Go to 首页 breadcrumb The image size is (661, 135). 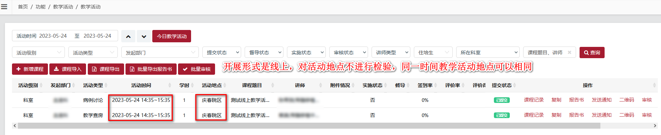point(23,7)
